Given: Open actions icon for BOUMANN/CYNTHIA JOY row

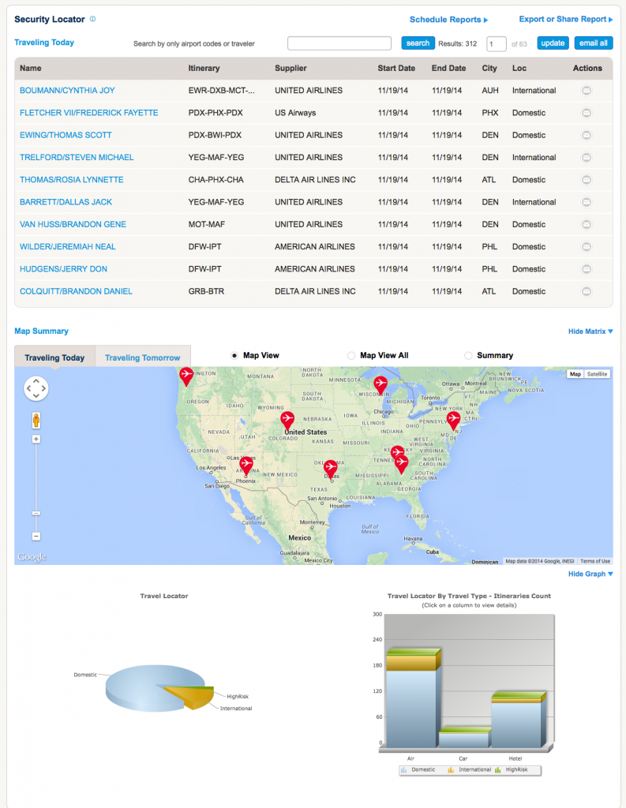Looking at the screenshot, I should [587, 91].
